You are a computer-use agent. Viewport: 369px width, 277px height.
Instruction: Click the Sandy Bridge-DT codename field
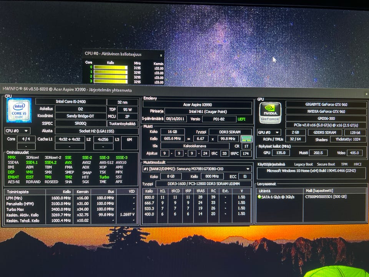[80, 116]
